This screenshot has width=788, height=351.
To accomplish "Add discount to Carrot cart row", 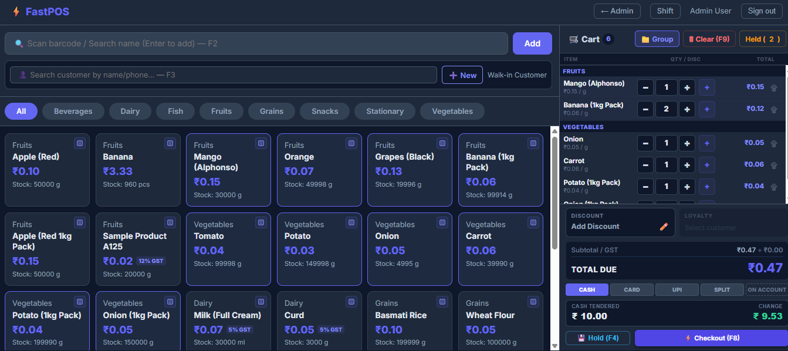I will pyautogui.click(x=706, y=165).
